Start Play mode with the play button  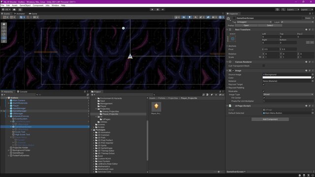pyautogui.click(x=152, y=9)
